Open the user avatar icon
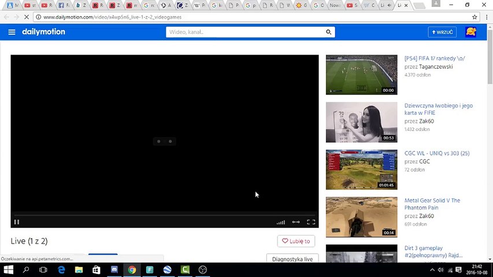The width and height of the screenshot is (493, 277). (x=470, y=32)
